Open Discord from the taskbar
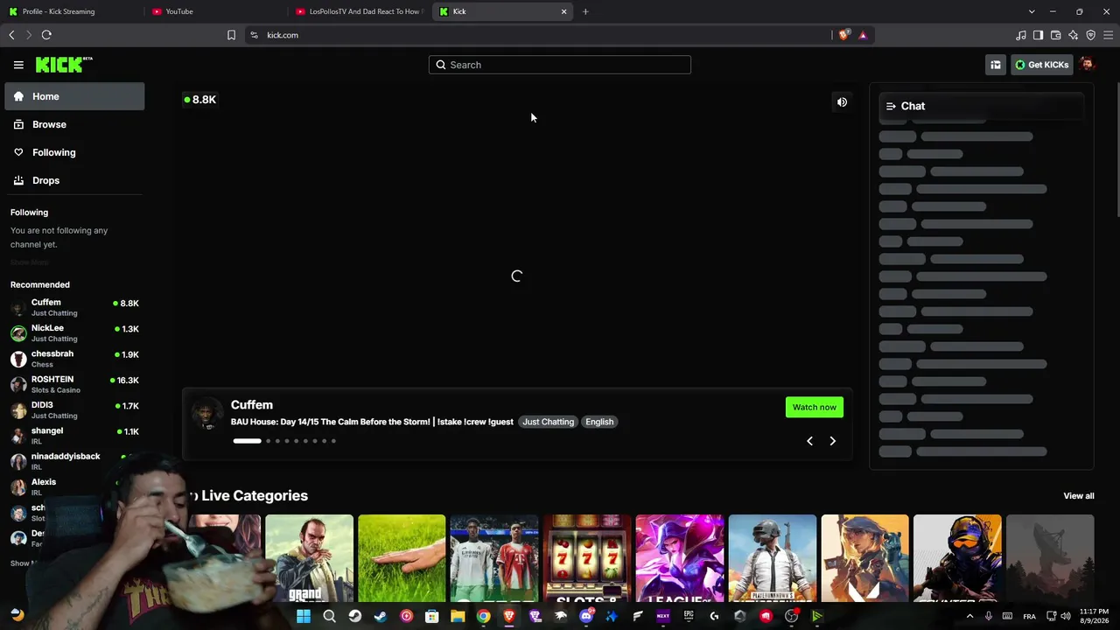The height and width of the screenshot is (630, 1120). pos(586,616)
